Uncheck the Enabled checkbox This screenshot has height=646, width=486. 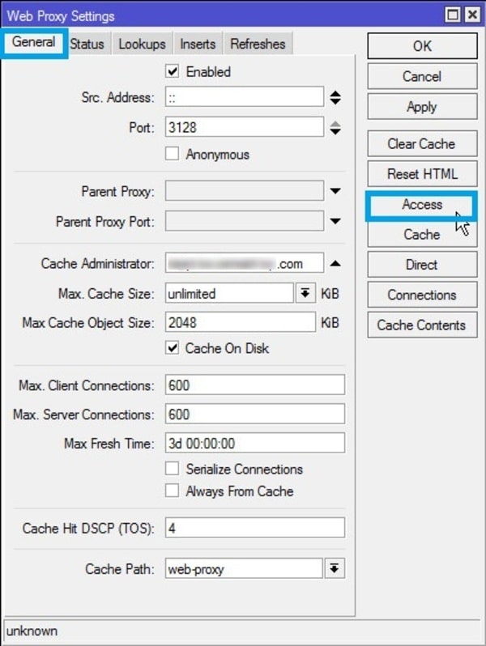172,72
